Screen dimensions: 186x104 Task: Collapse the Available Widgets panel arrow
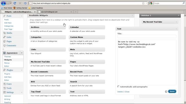coord(132,15)
